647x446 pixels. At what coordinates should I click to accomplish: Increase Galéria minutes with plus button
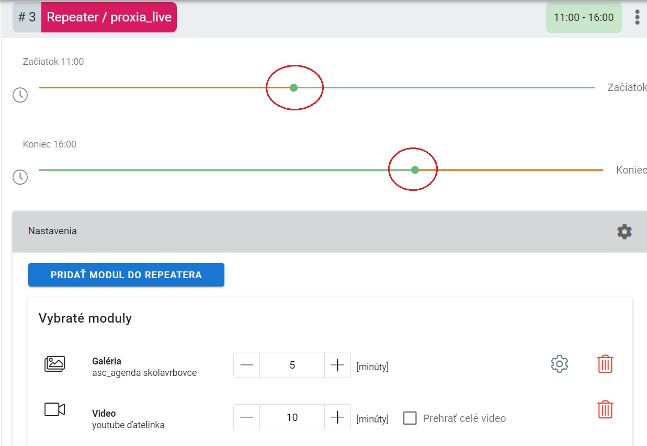coord(337,365)
